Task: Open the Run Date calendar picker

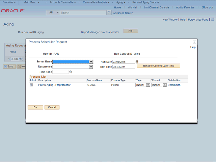Action: (137, 62)
